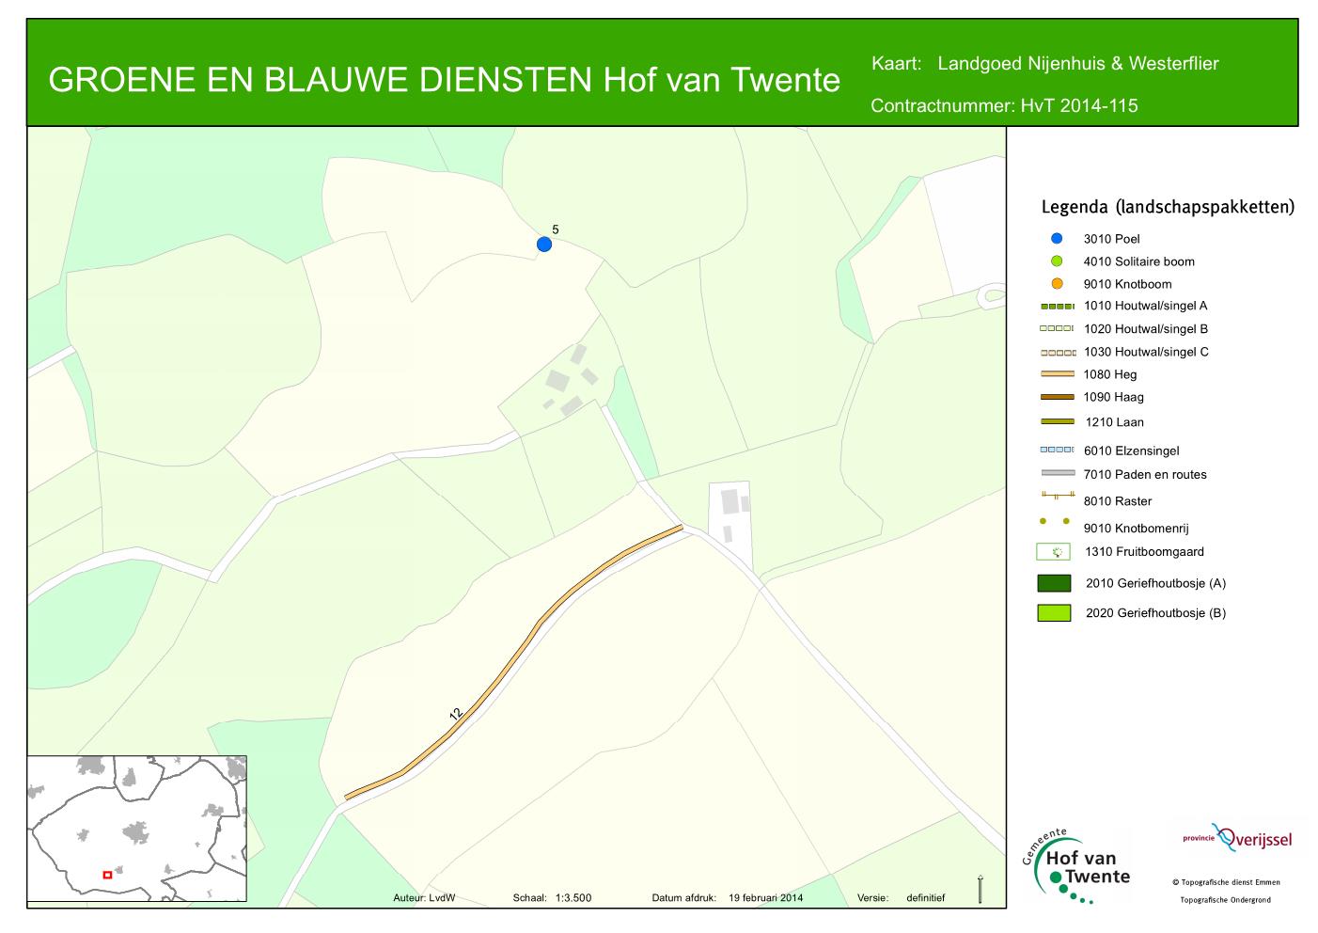This screenshot has height=933, width=1318.
Task: Click the dark green 2010 Geriefhoutbosje (A) swatch
Action: (1054, 583)
